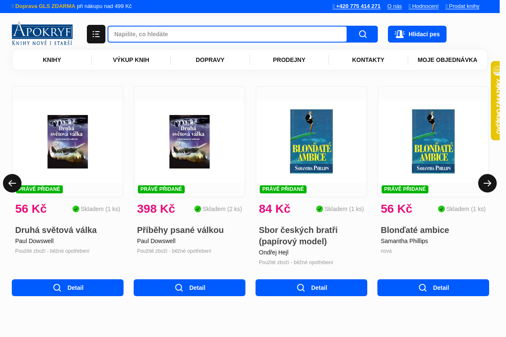This screenshot has height=337, width=506.
Task: Open MOJE OBJEDNÁVKA menu item
Action: [447, 60]
